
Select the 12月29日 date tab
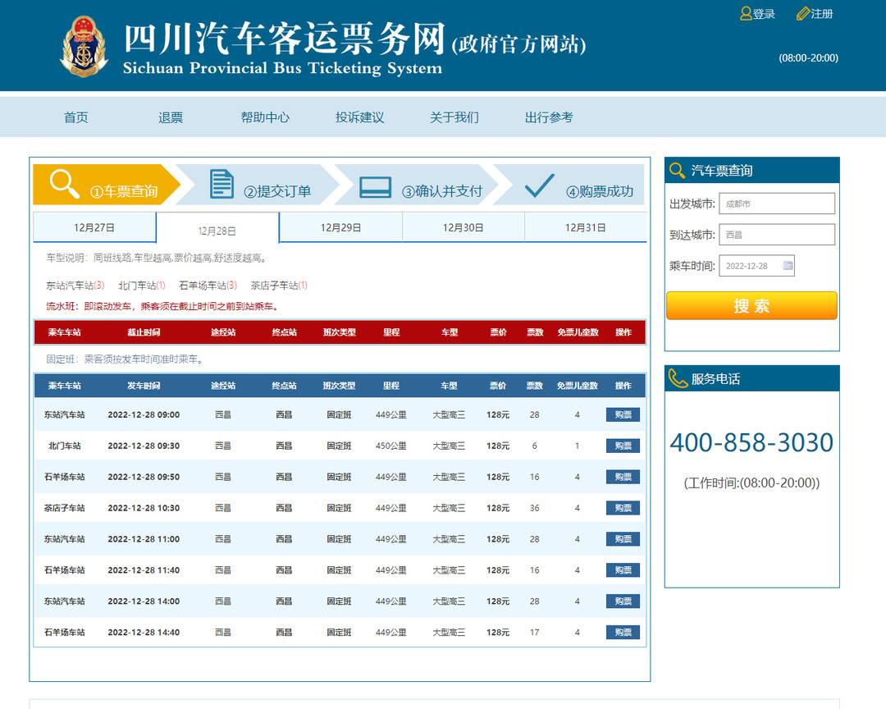(340, 227)
